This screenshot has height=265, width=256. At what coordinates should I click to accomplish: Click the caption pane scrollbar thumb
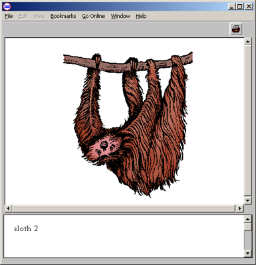[x=248, y=227]
